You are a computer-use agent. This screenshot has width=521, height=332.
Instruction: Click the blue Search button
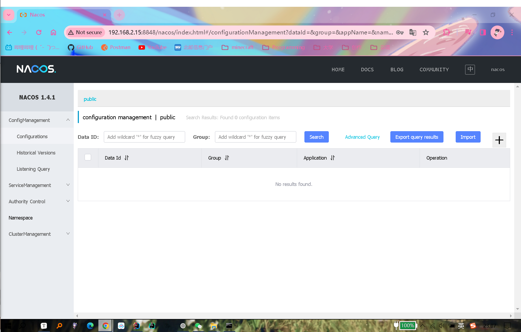[316, 137]
